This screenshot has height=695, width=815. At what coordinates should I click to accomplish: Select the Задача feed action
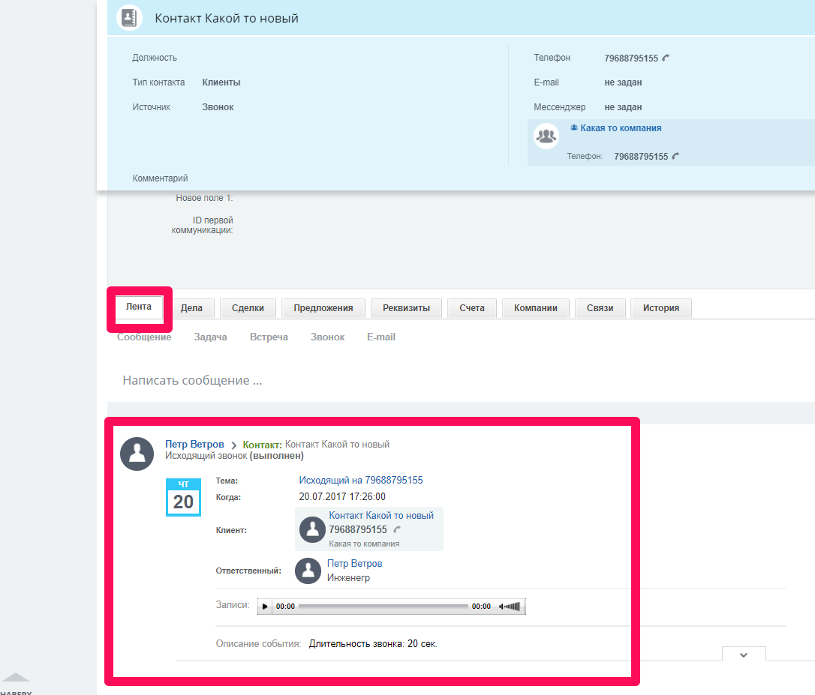[210, 337]
